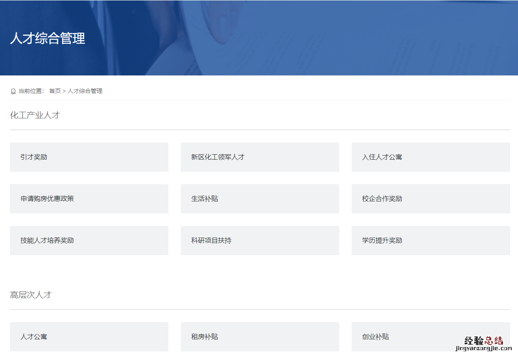The height and width of the screenshot is (356, 518).
Task: Select 人才公寓 under 高层次人才
Action: 89,336
